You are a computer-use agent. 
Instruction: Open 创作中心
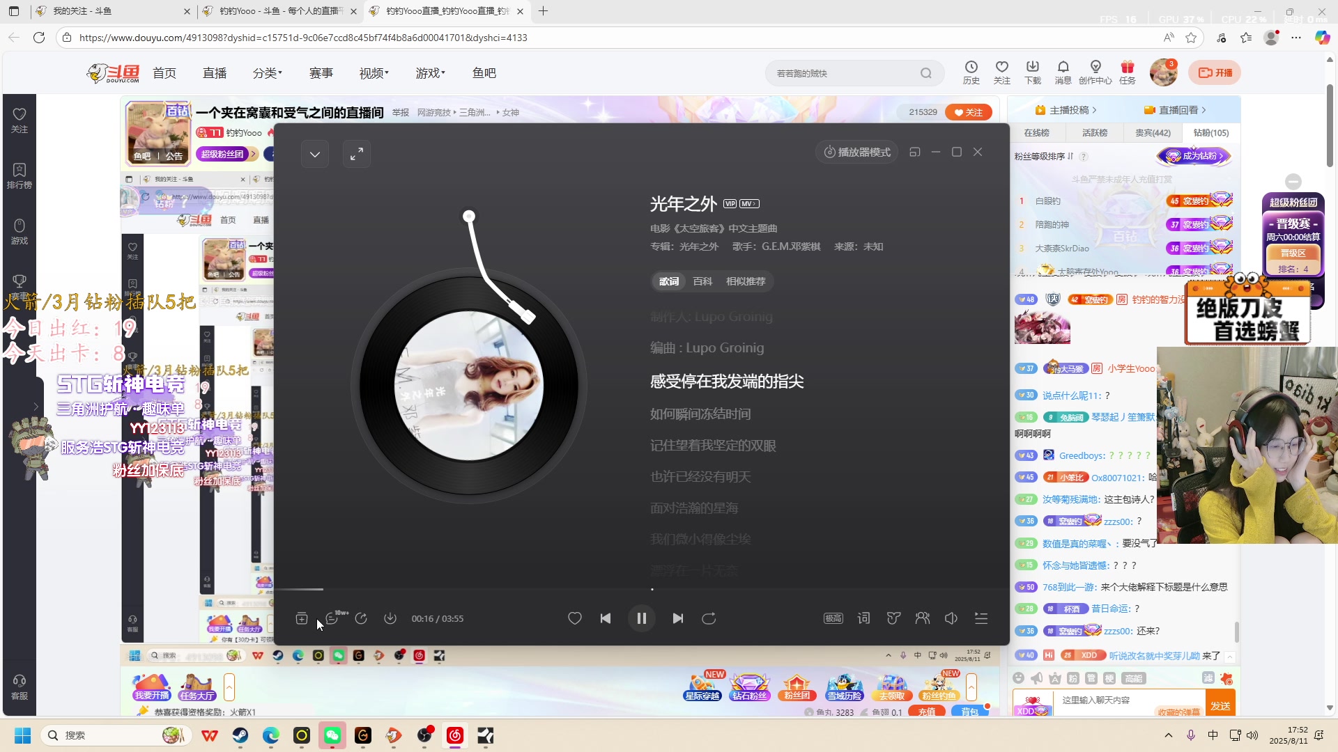(1095, 72)
